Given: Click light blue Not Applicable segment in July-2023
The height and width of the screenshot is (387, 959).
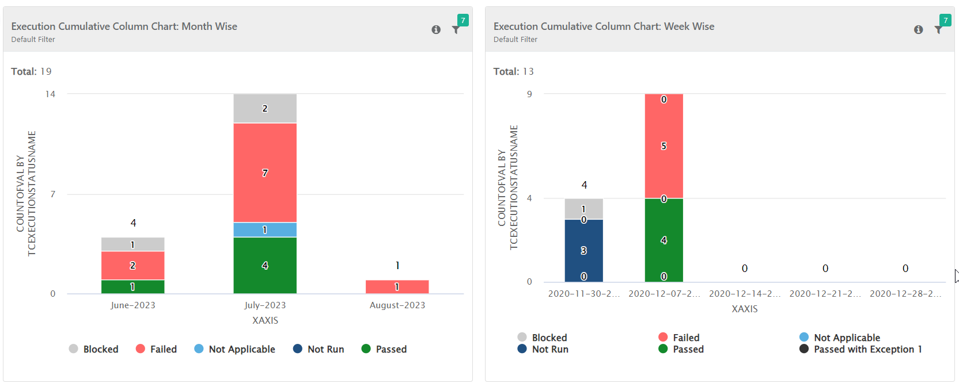Looking at the screenshot, I should click(265, 229).
